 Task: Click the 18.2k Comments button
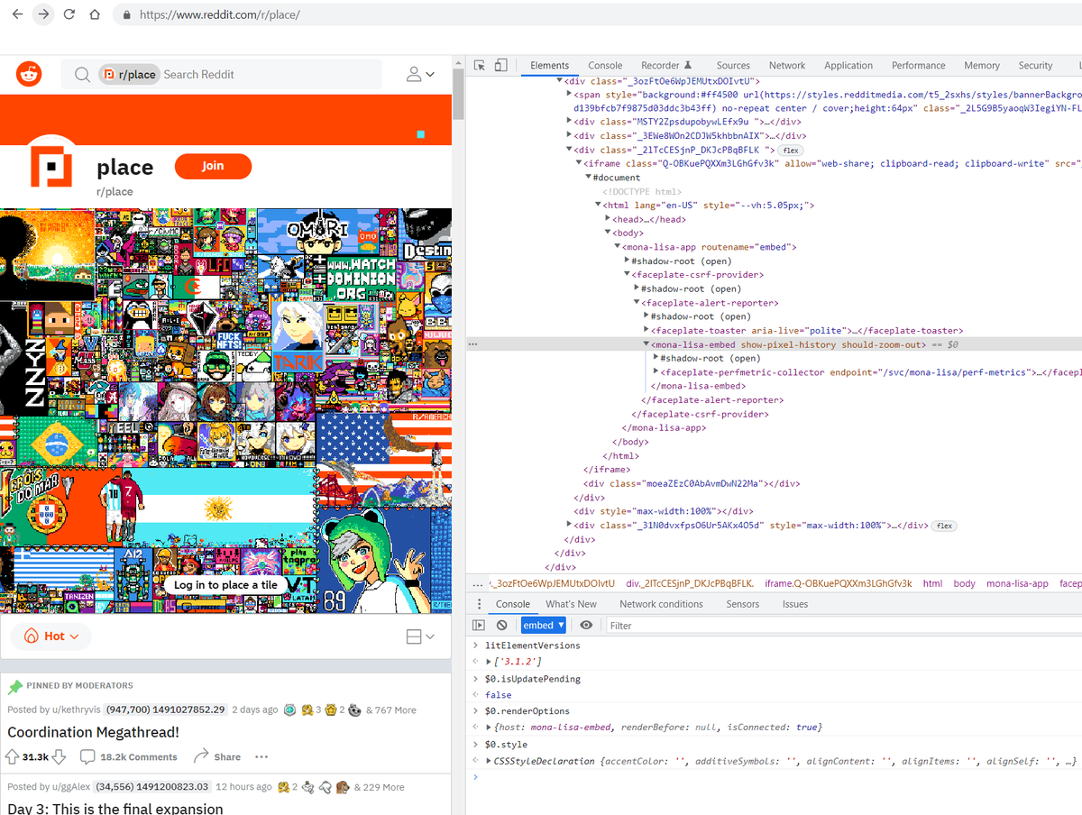coord(129,756)
